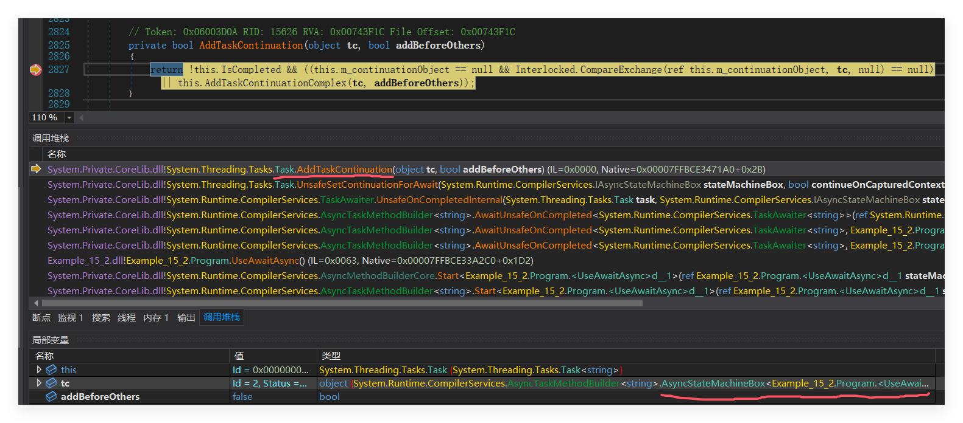963x423 pixels.
Task: Click the 'false' value of addBeforeOthers
Action: coord(242,396)
